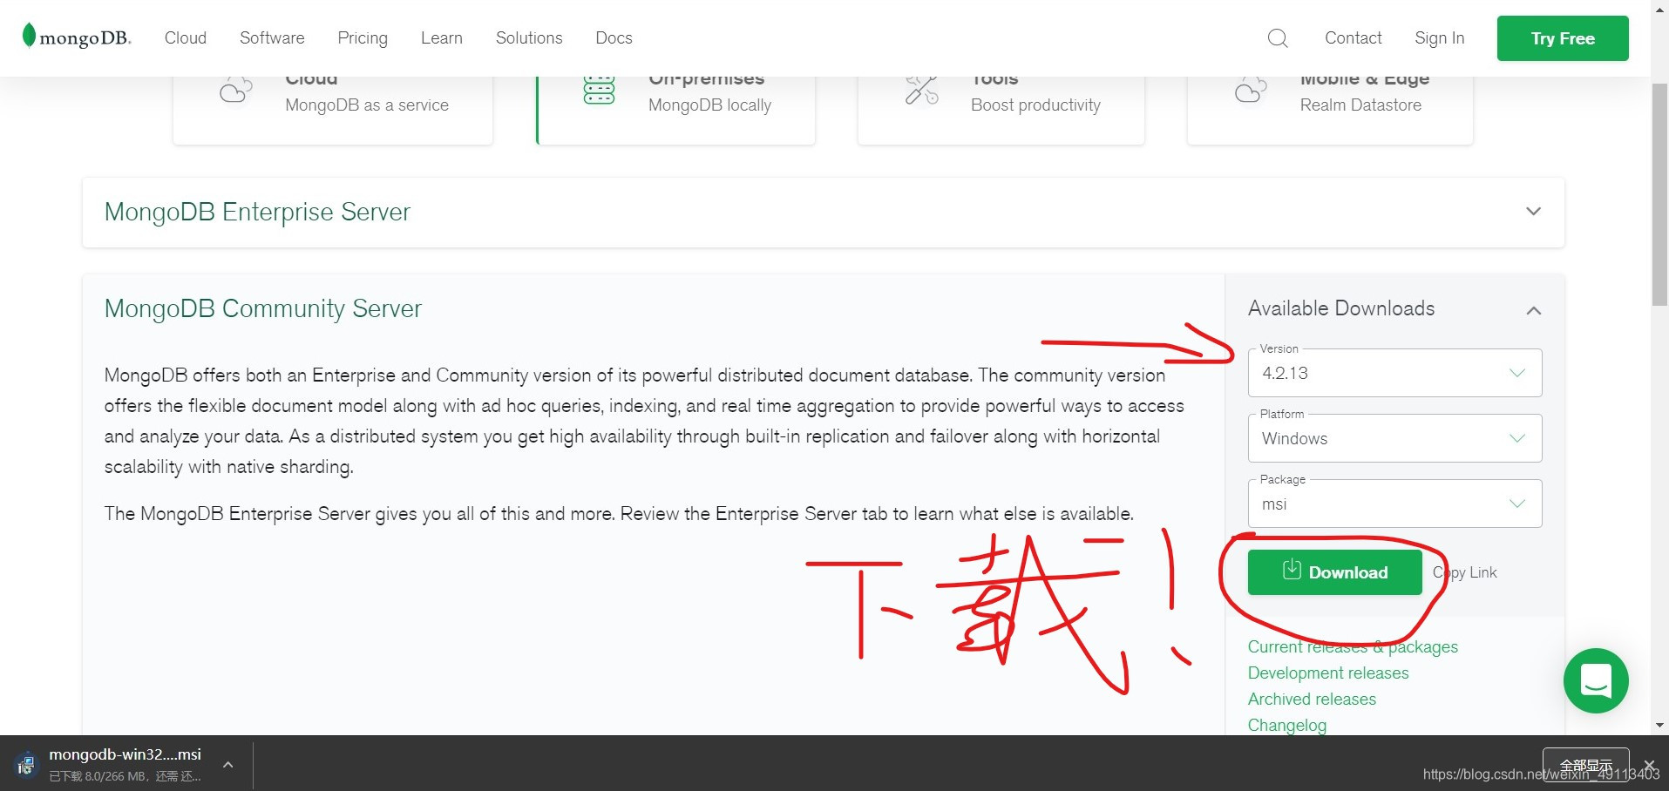1669x791 pixels.
Task: Close the browser download bar
Action: [x=1649, y=765]
